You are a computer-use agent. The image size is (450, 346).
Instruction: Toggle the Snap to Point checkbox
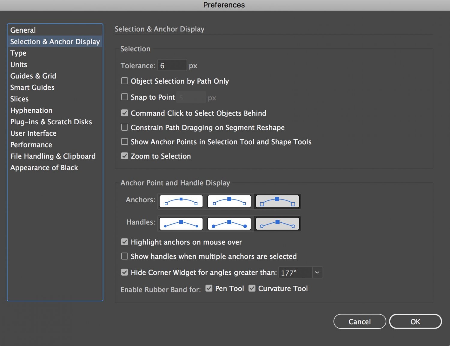124,97
